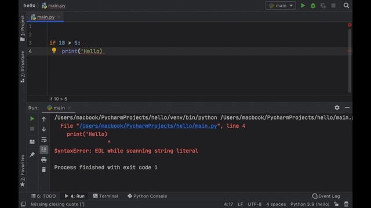Click 'Missing closing quote' status message

pos(57,204)
